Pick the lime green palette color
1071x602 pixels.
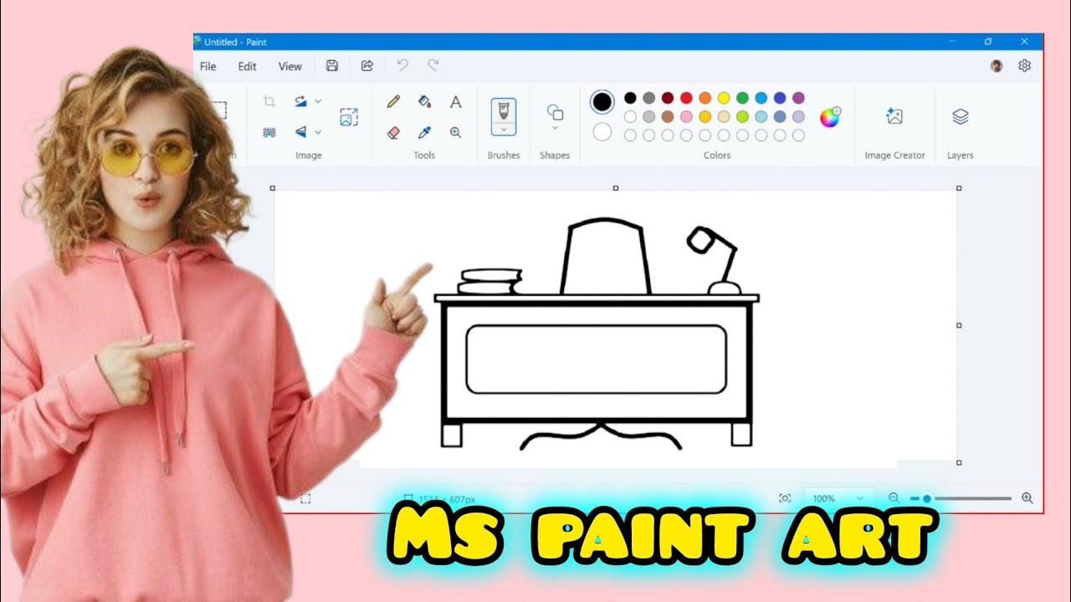click(742, 116)
